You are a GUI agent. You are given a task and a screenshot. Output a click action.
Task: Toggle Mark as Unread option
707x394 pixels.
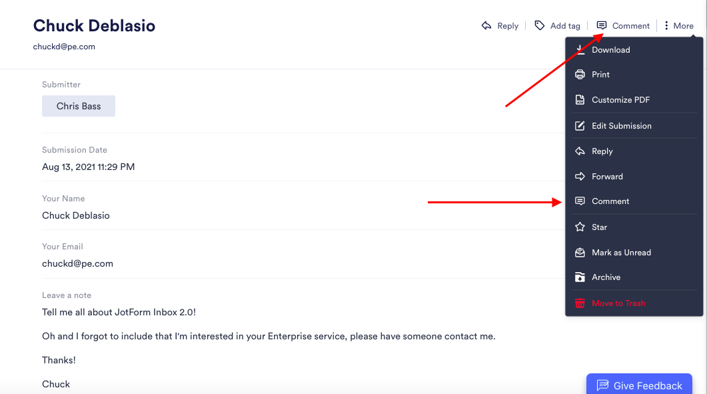[621, 253]
